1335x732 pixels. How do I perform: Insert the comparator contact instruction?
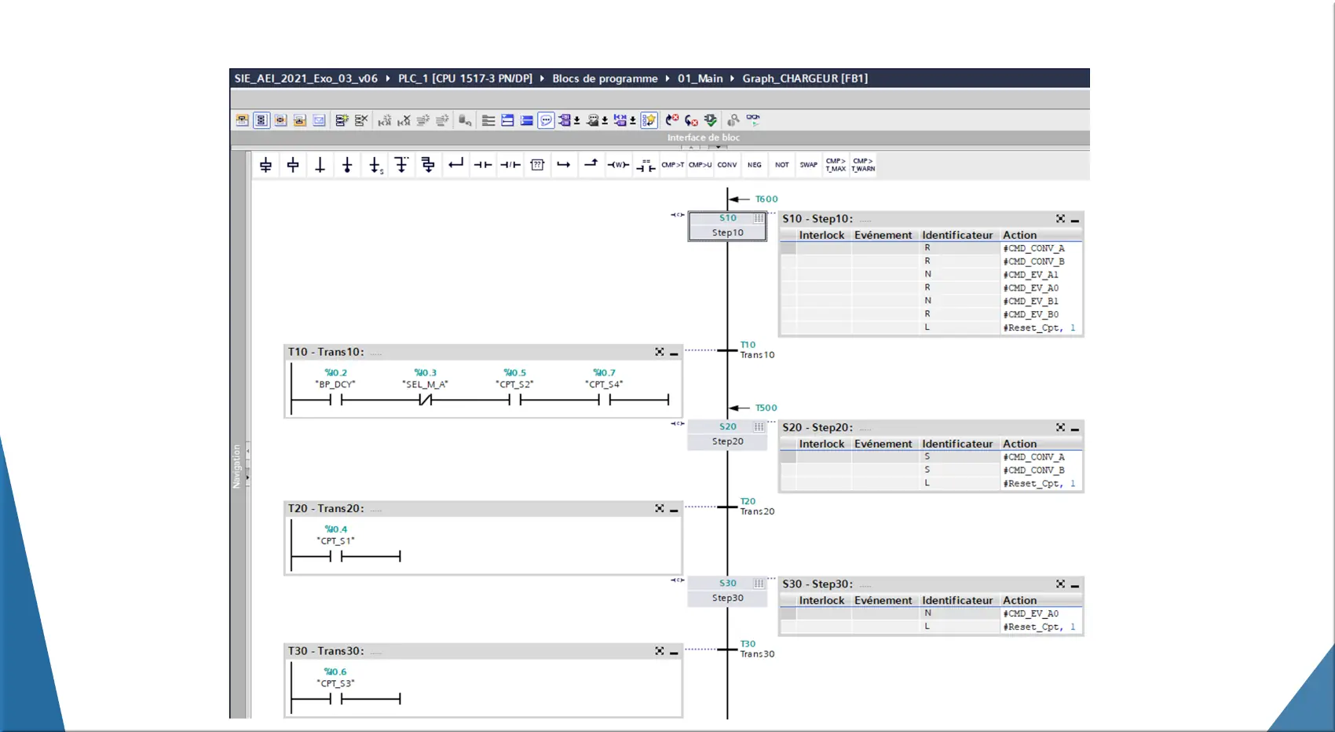tap(646, 165)
